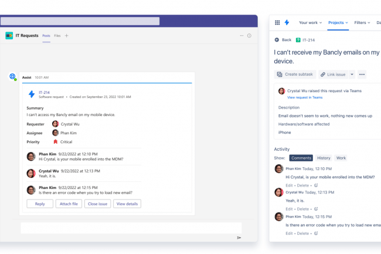Viewport: 381px width, 254px height.
Task: Open the IT-214 link in the Teams card
Action: pyautogui.click(x=44, y=92)
